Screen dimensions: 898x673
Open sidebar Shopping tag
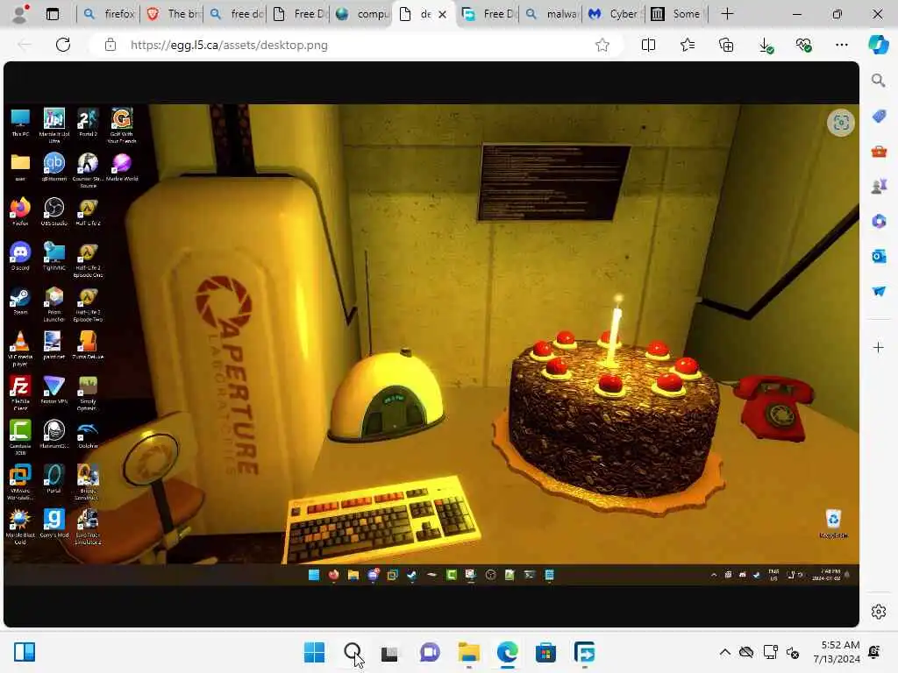(x=879, y=117)
